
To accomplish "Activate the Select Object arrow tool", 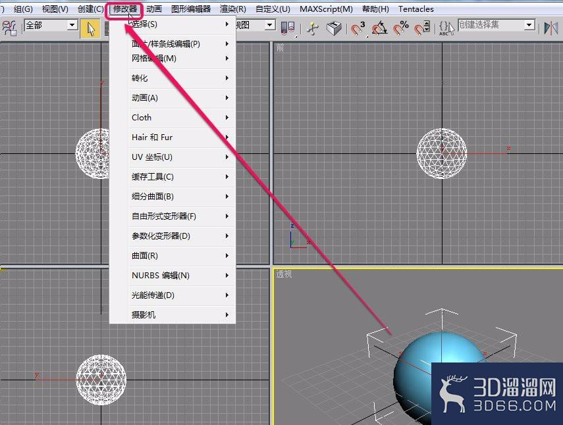I will click(x=90, y=28).
